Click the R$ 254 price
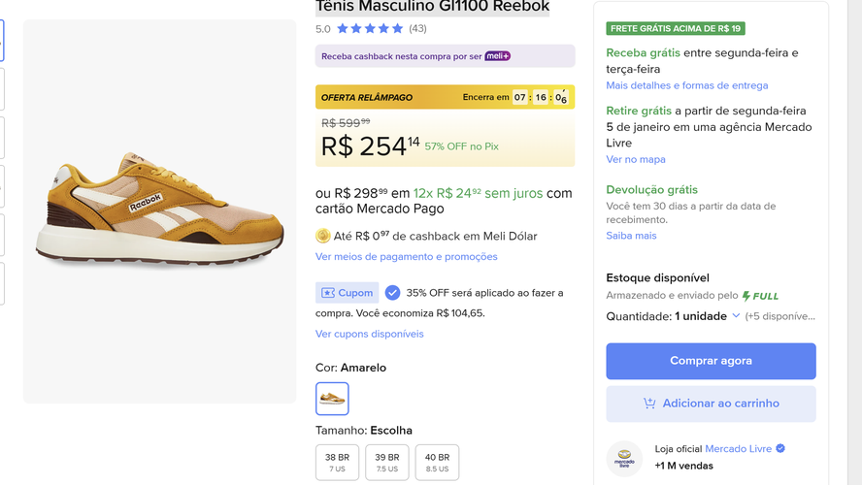This screenshot has height=485, width=862. tap(370, 146)
